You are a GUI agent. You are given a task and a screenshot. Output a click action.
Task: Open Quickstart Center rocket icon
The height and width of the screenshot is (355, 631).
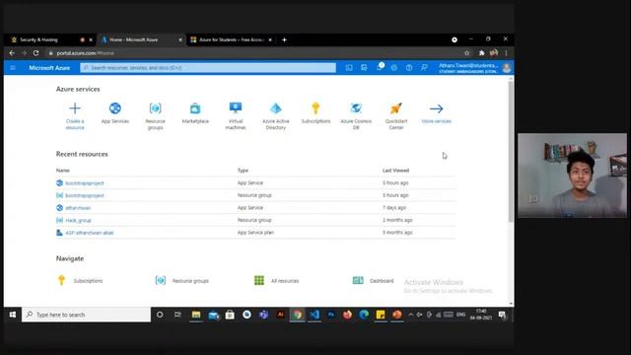pyautogui.click(x=396, y=108)
